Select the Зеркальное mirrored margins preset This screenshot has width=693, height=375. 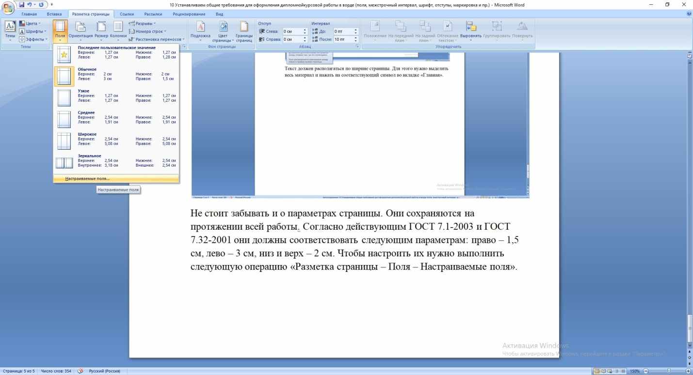point(116,163)
